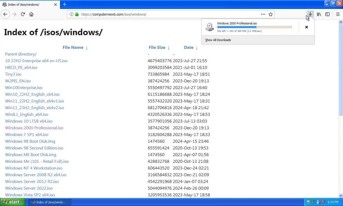Click the taskbar clock showing 6:24 PM

333,202
